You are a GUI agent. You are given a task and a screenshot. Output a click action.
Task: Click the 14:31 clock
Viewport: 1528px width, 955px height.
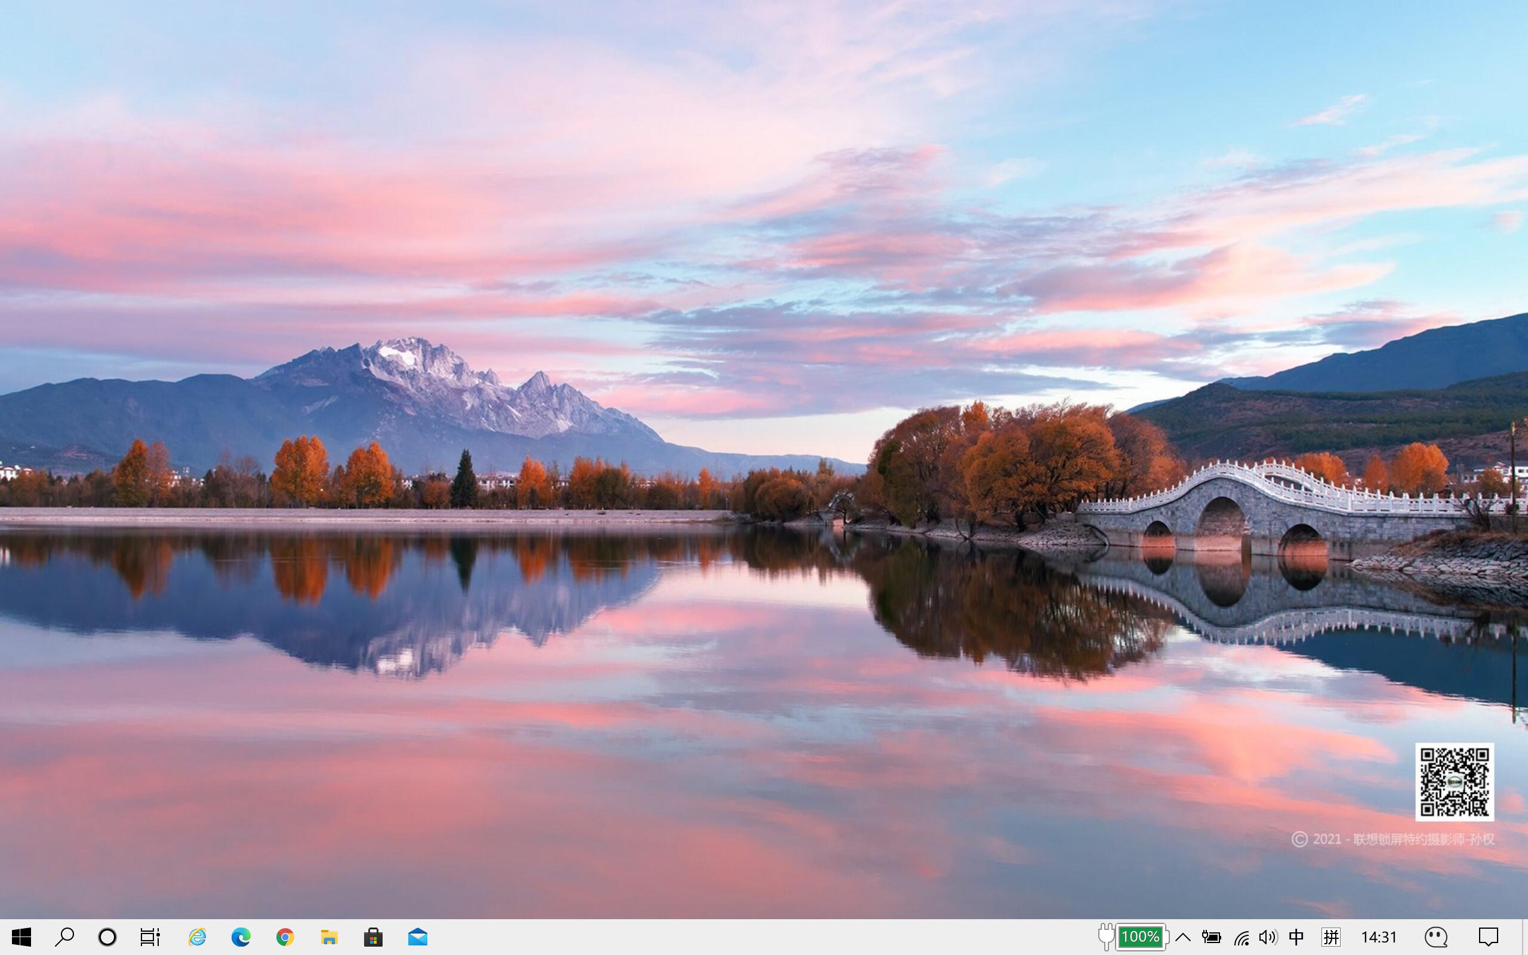1379,936
